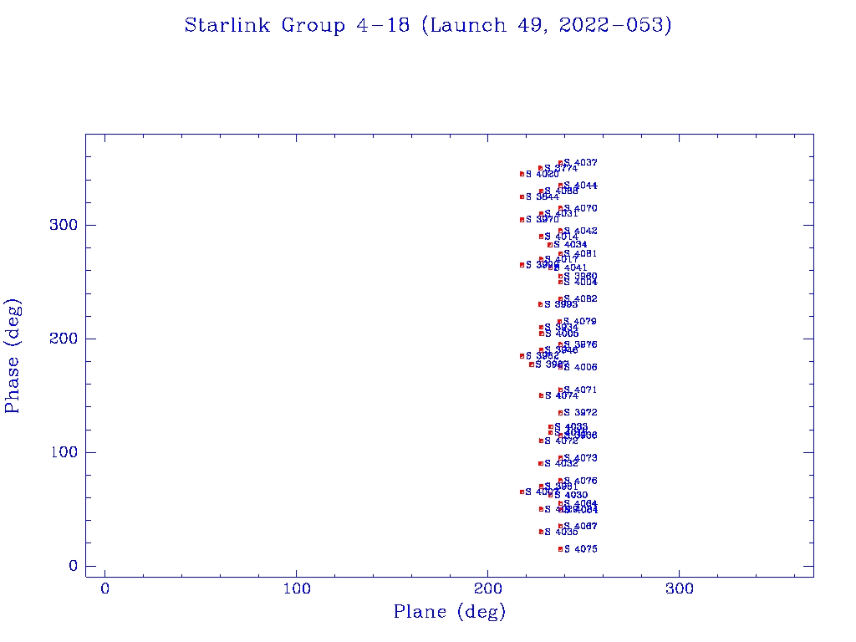
Task: Click the S 4074 red marker
Action: tap(542, 395)
